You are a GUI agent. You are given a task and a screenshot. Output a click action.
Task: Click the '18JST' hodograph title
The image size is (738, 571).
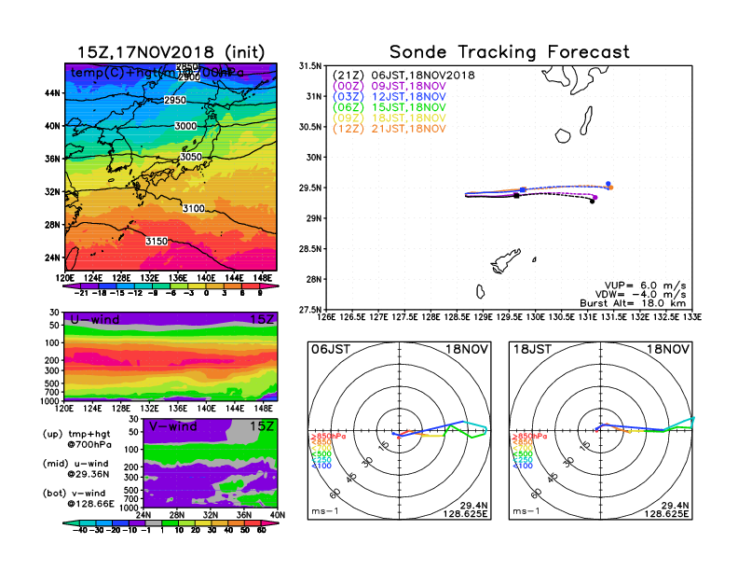pyautogui.click(x=532, y=349)
